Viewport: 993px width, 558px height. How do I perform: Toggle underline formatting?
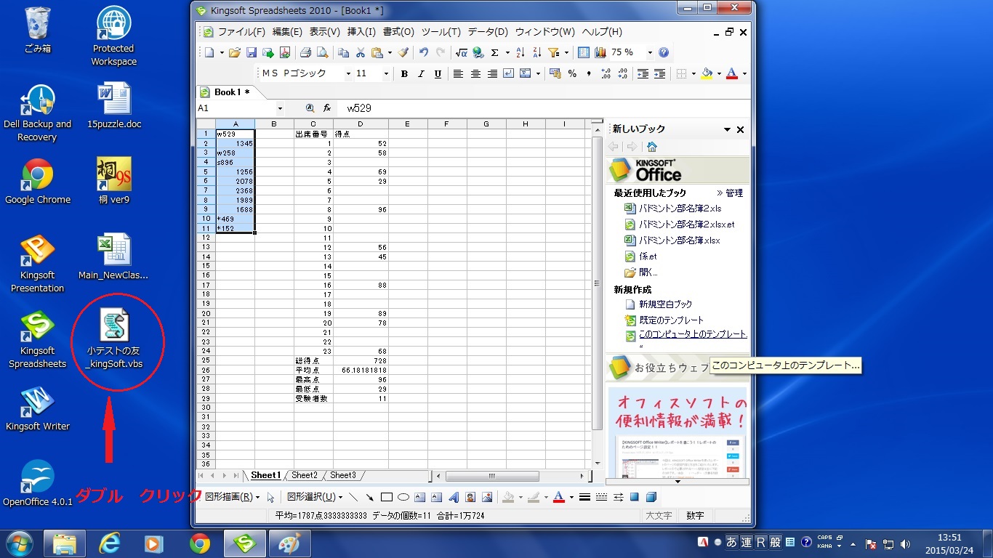pos(438,73)
